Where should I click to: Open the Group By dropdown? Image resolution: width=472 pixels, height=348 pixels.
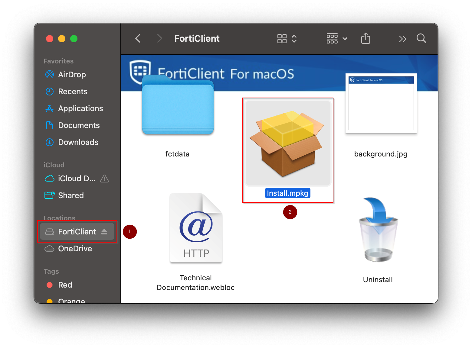click(x=337, y=39)
